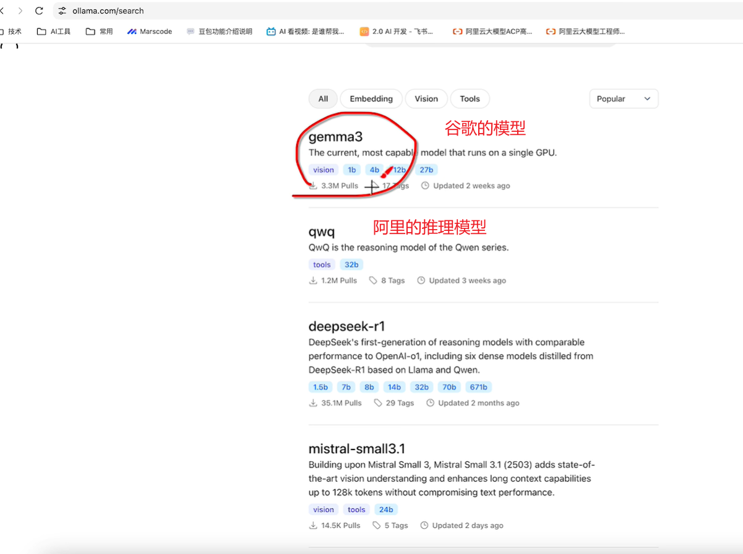Click qwq download pulls icon

point(313,280)
